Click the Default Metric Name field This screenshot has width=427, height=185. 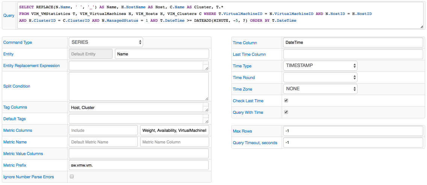[x=103, y=142]
